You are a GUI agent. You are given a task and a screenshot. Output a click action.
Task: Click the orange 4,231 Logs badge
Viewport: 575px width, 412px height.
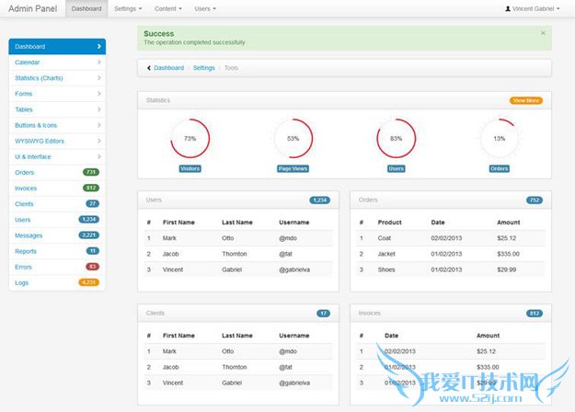pyautogui.click(x=88, y=282)
